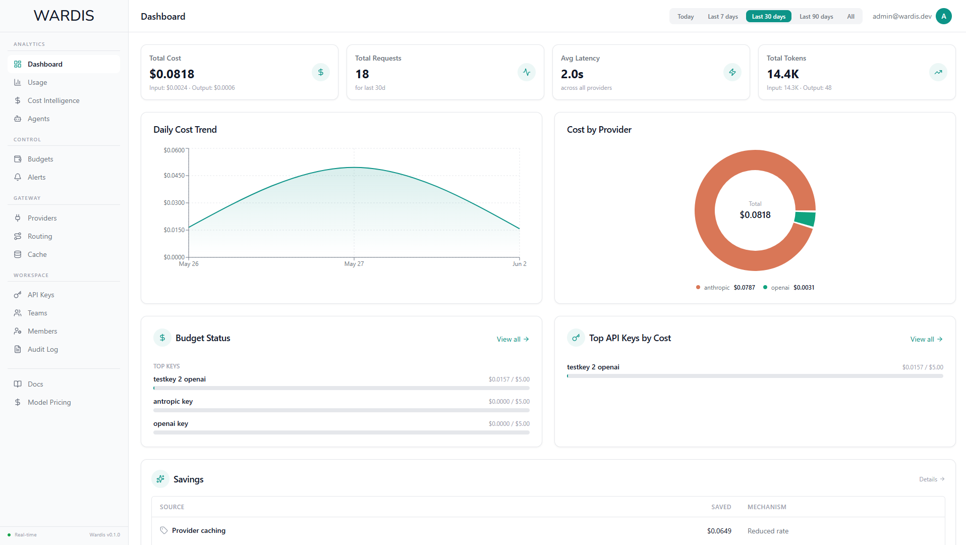The height and width of the screenshot is (545, 966).
Task: Click the Total Requests activity icon
Action: 527,72
